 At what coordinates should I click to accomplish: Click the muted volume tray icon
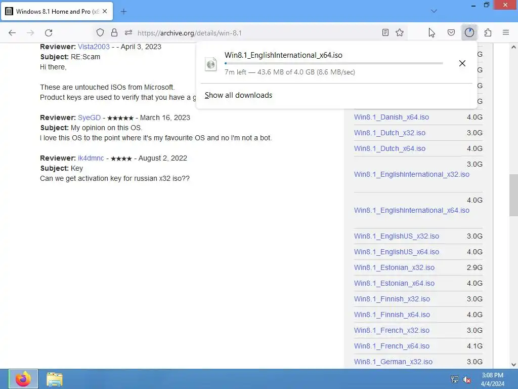(467, 379)
